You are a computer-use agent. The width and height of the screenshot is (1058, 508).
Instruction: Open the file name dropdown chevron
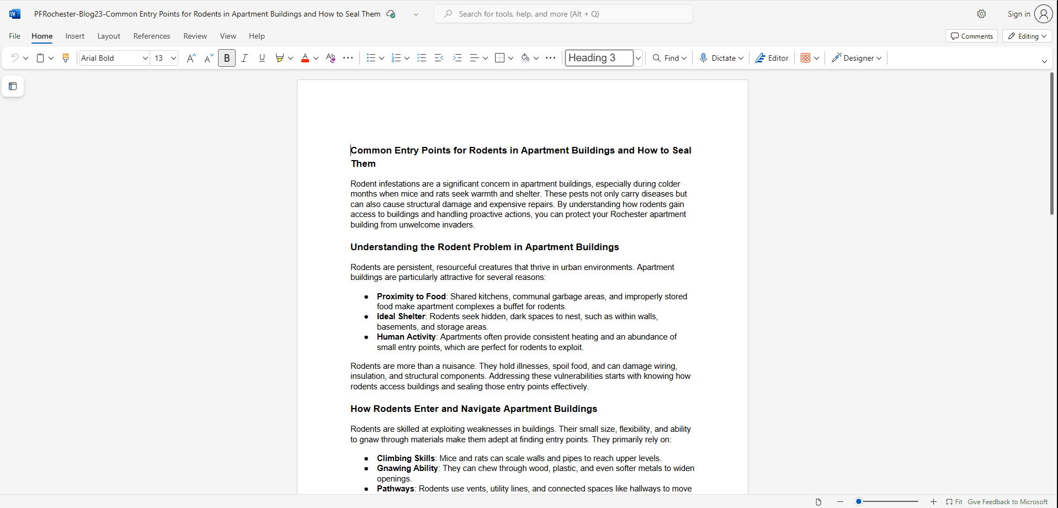[x=416, y=14]
